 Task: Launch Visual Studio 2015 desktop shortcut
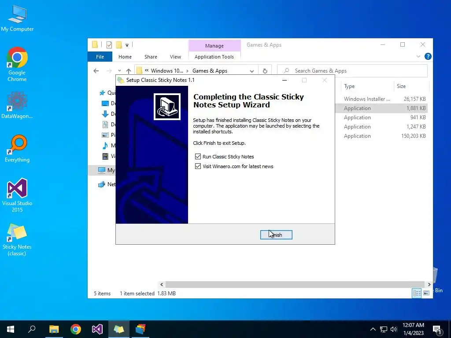point(17,195)
